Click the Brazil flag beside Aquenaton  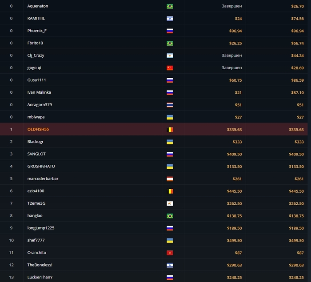(x=169, y=6)
